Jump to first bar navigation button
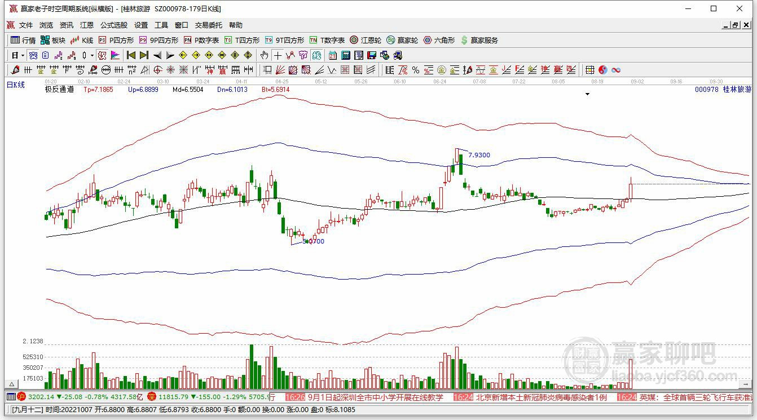757x420 pixels. [x=131, y=55]
